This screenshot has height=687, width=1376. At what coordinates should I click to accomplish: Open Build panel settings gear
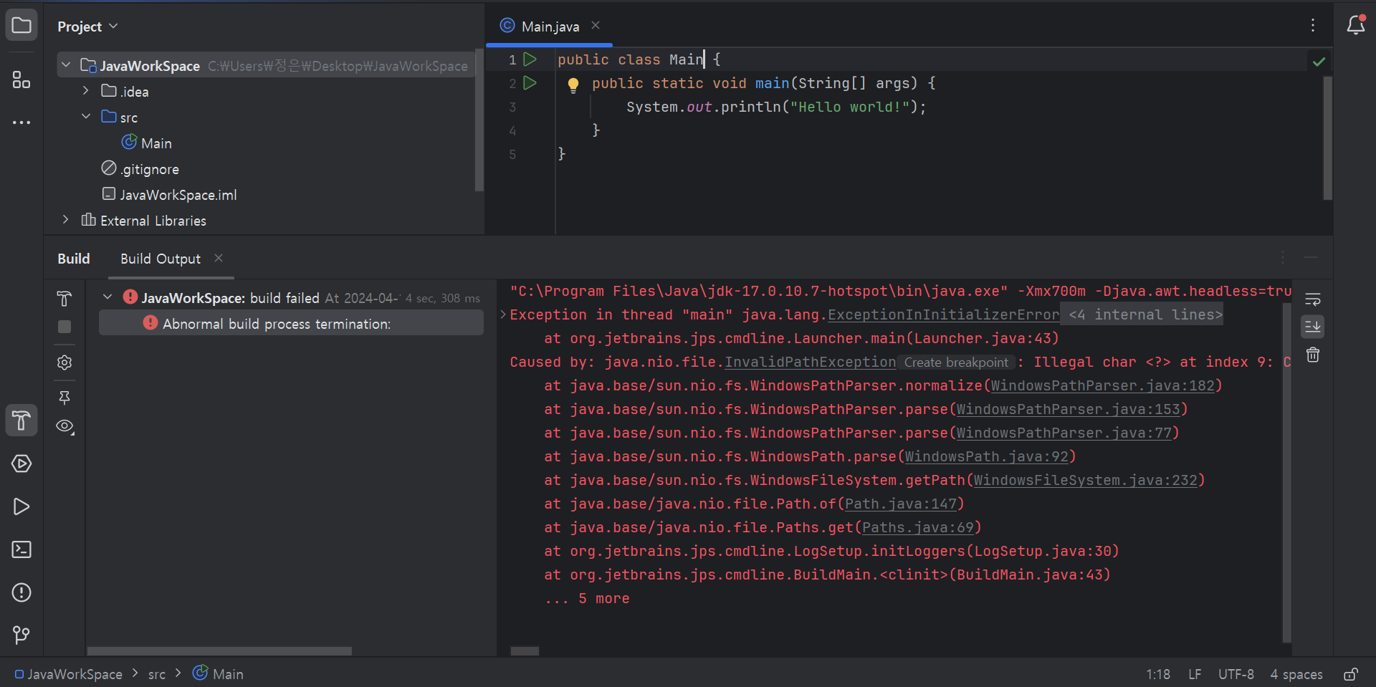(x=64, y=362)
